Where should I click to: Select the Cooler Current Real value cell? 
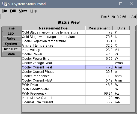coord(99,67)
